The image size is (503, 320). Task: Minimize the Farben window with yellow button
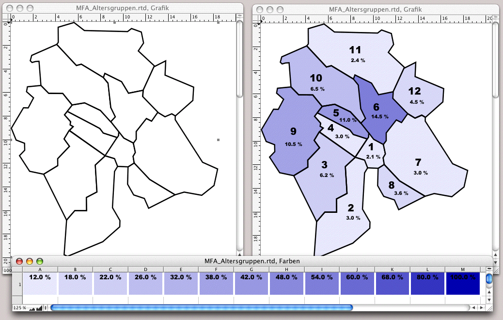[30, 261]
